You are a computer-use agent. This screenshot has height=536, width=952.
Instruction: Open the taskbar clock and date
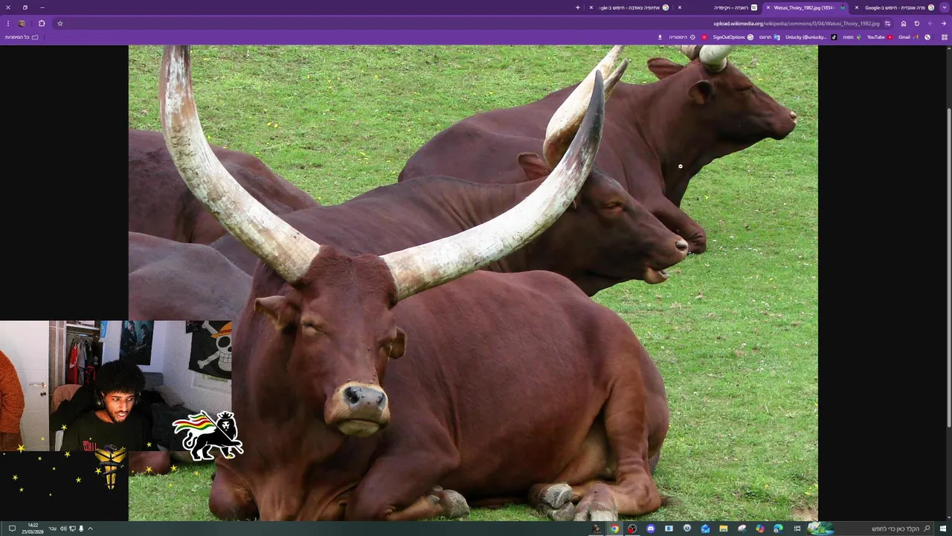(33, 529)
